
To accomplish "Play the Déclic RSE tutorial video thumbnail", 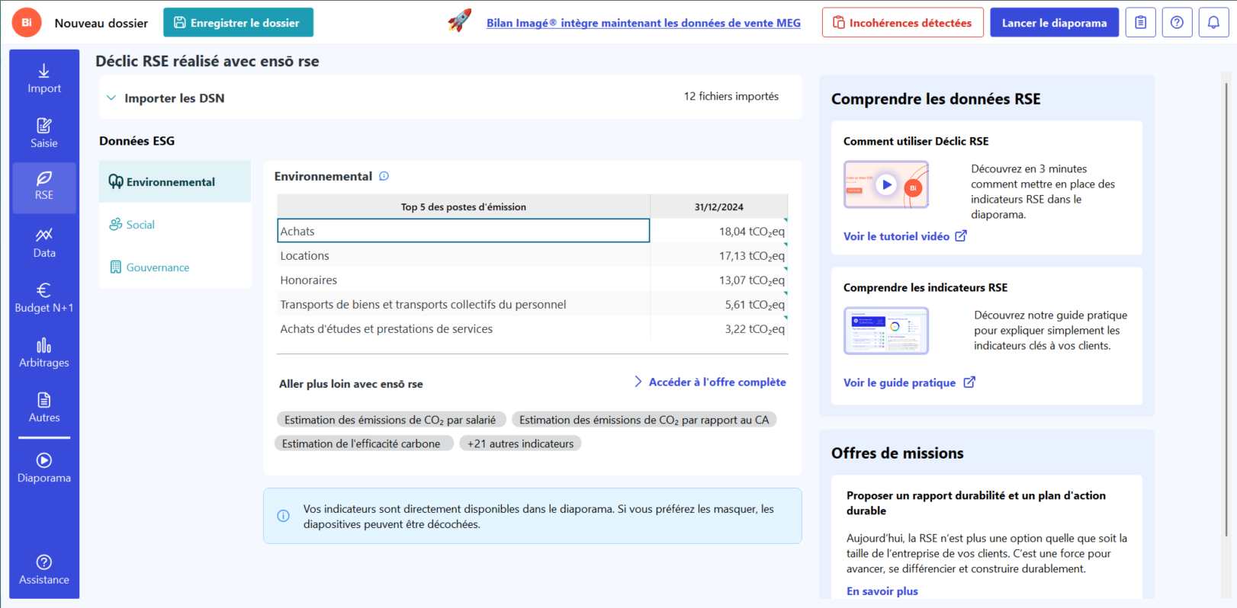I will click(x=886, y=184).
